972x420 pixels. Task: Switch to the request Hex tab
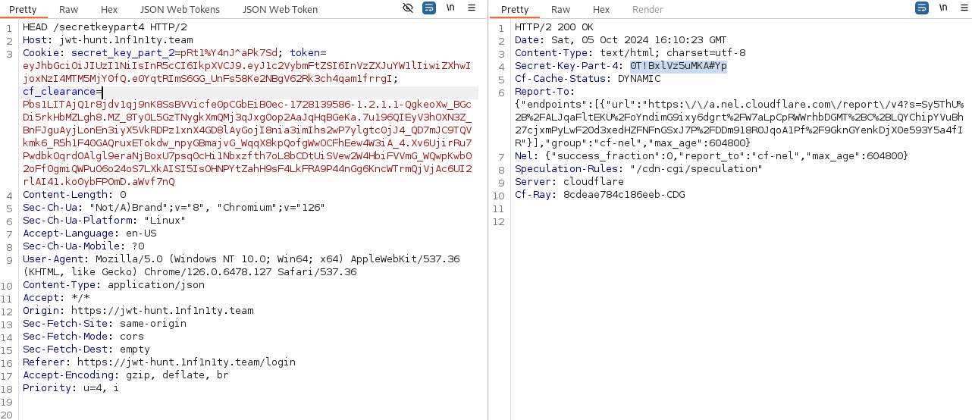(x=109, y=10)
